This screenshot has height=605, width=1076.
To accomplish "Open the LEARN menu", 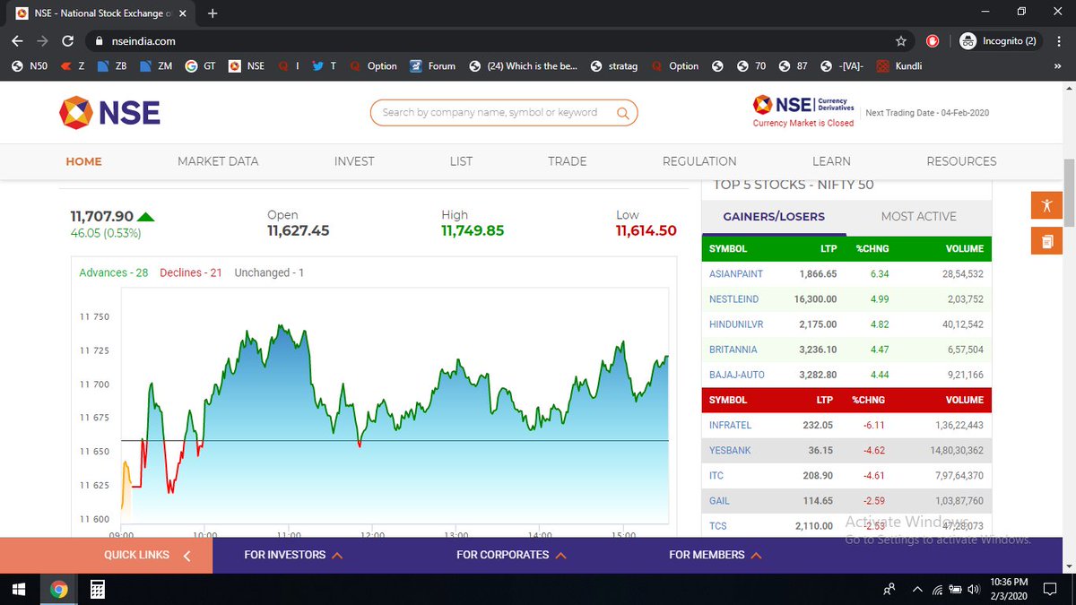I will (831, 161).
